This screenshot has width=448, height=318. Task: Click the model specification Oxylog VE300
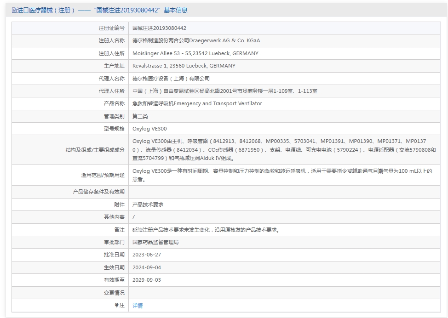coord(149,129)
